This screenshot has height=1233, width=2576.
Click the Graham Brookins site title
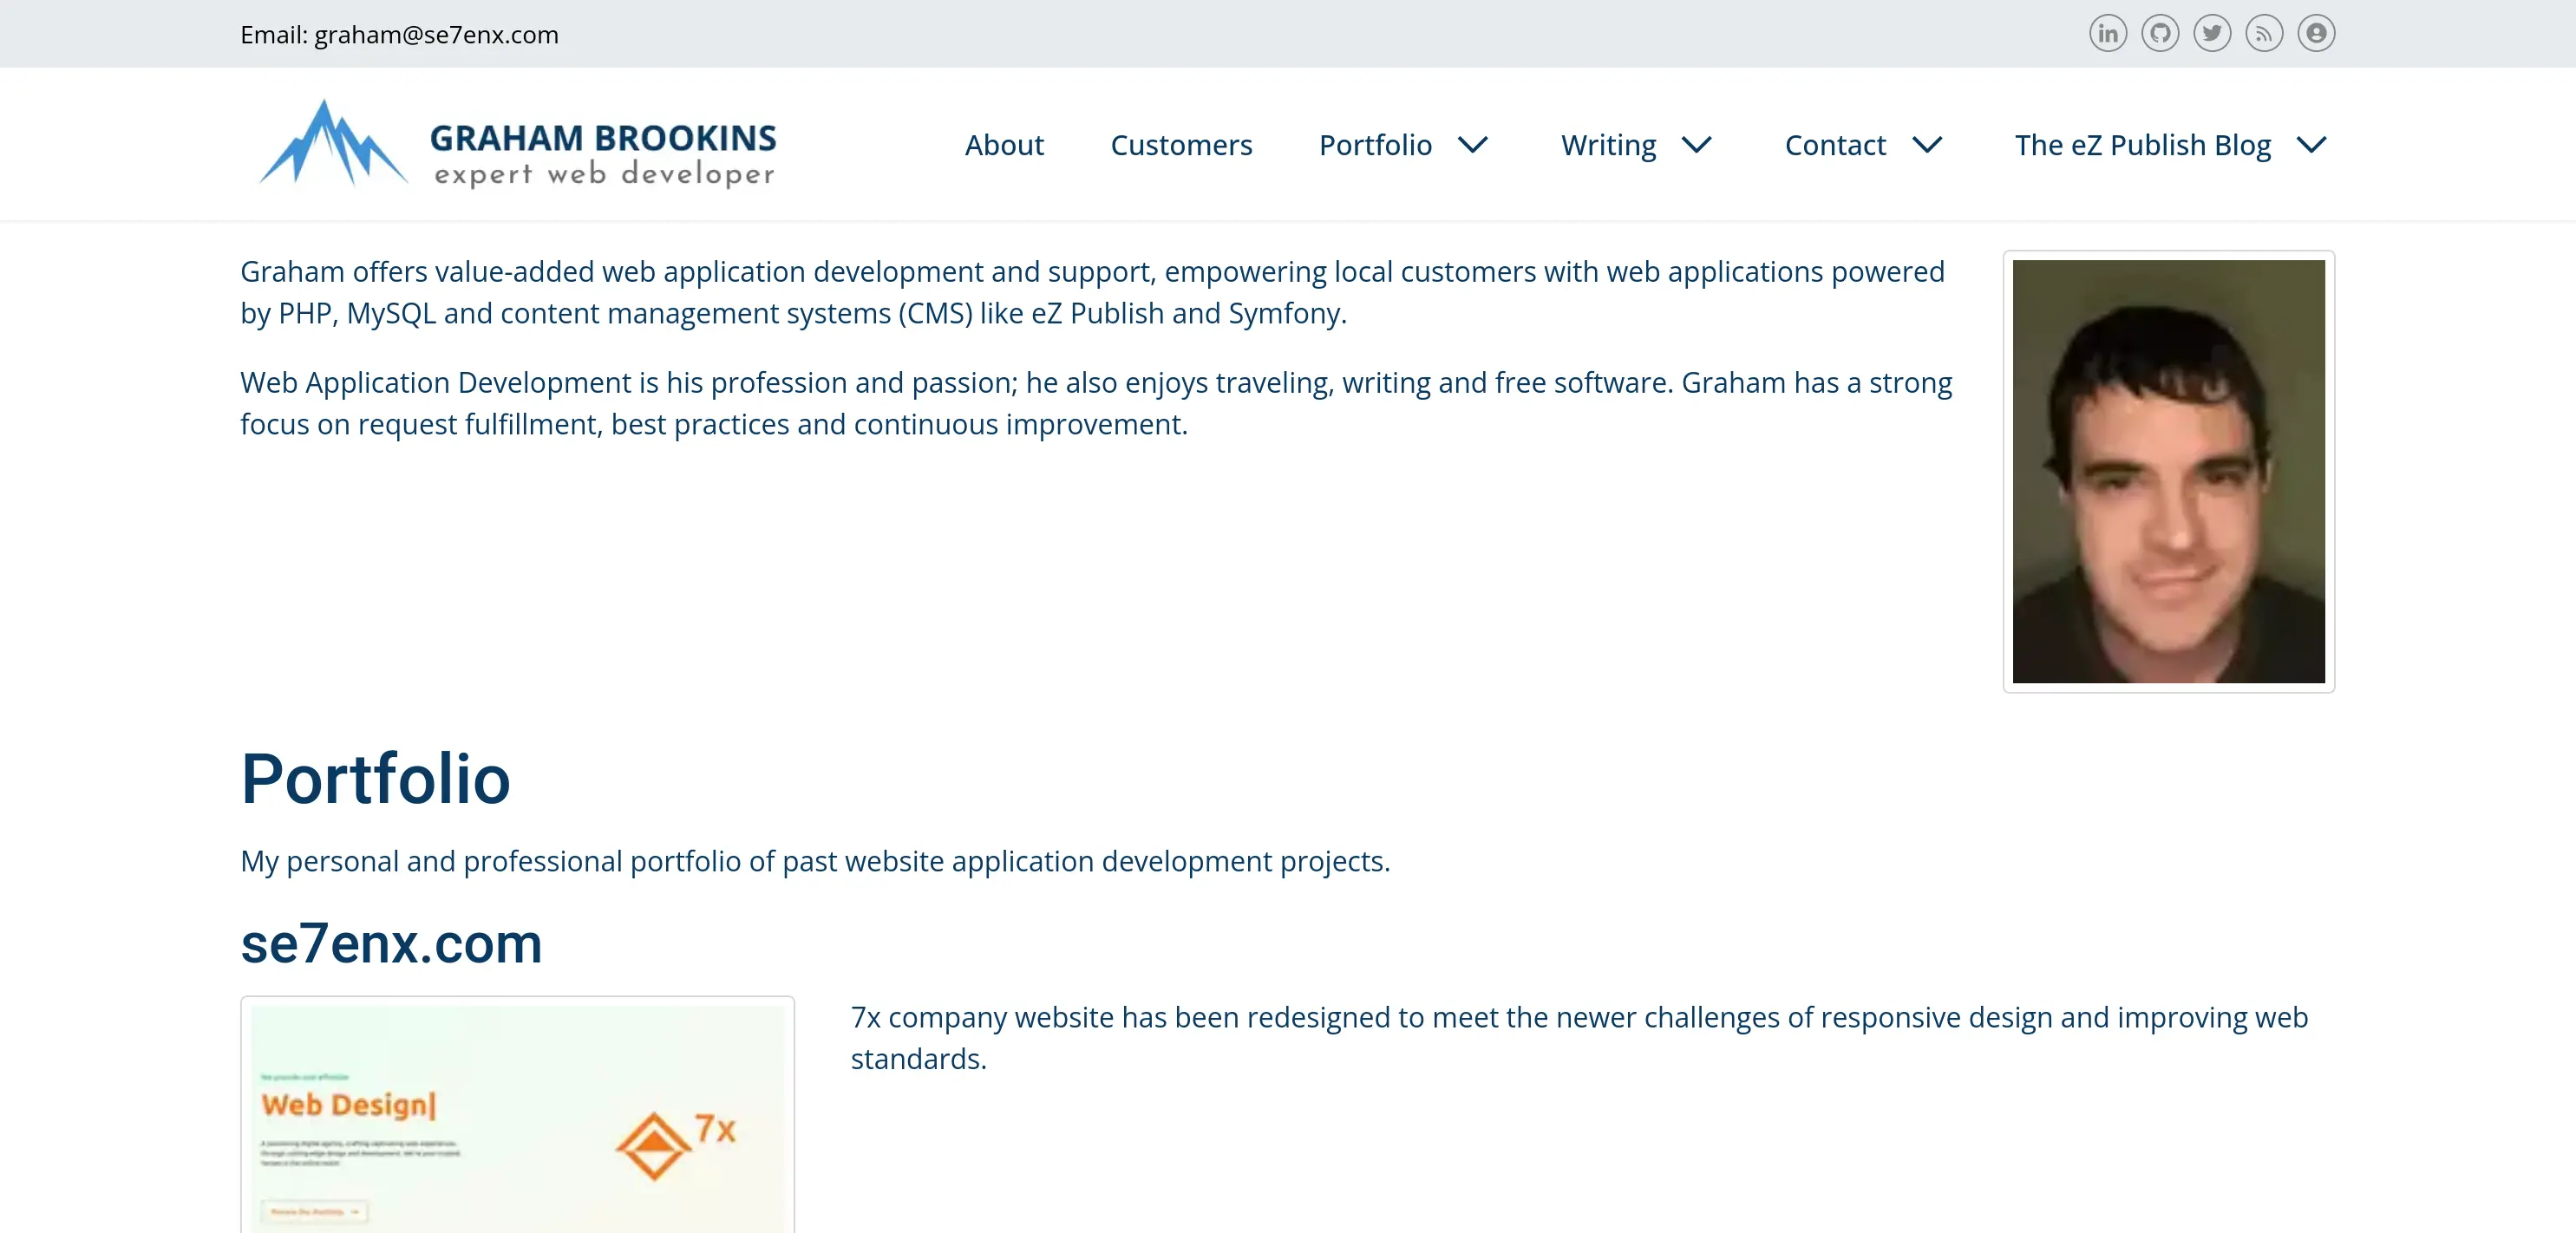603,138
